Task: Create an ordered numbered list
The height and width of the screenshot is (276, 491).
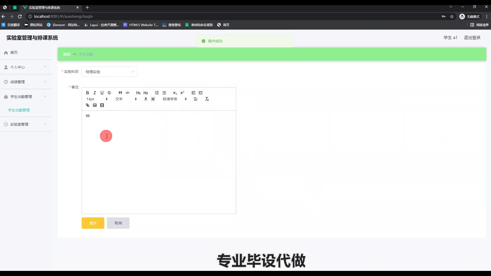Action: point(157,93)
